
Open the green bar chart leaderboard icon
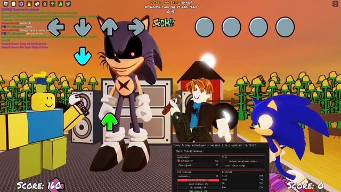point(60,4)
